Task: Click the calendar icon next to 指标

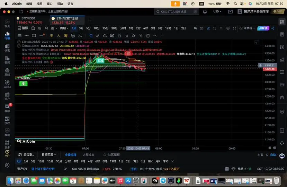Action: 33,28
